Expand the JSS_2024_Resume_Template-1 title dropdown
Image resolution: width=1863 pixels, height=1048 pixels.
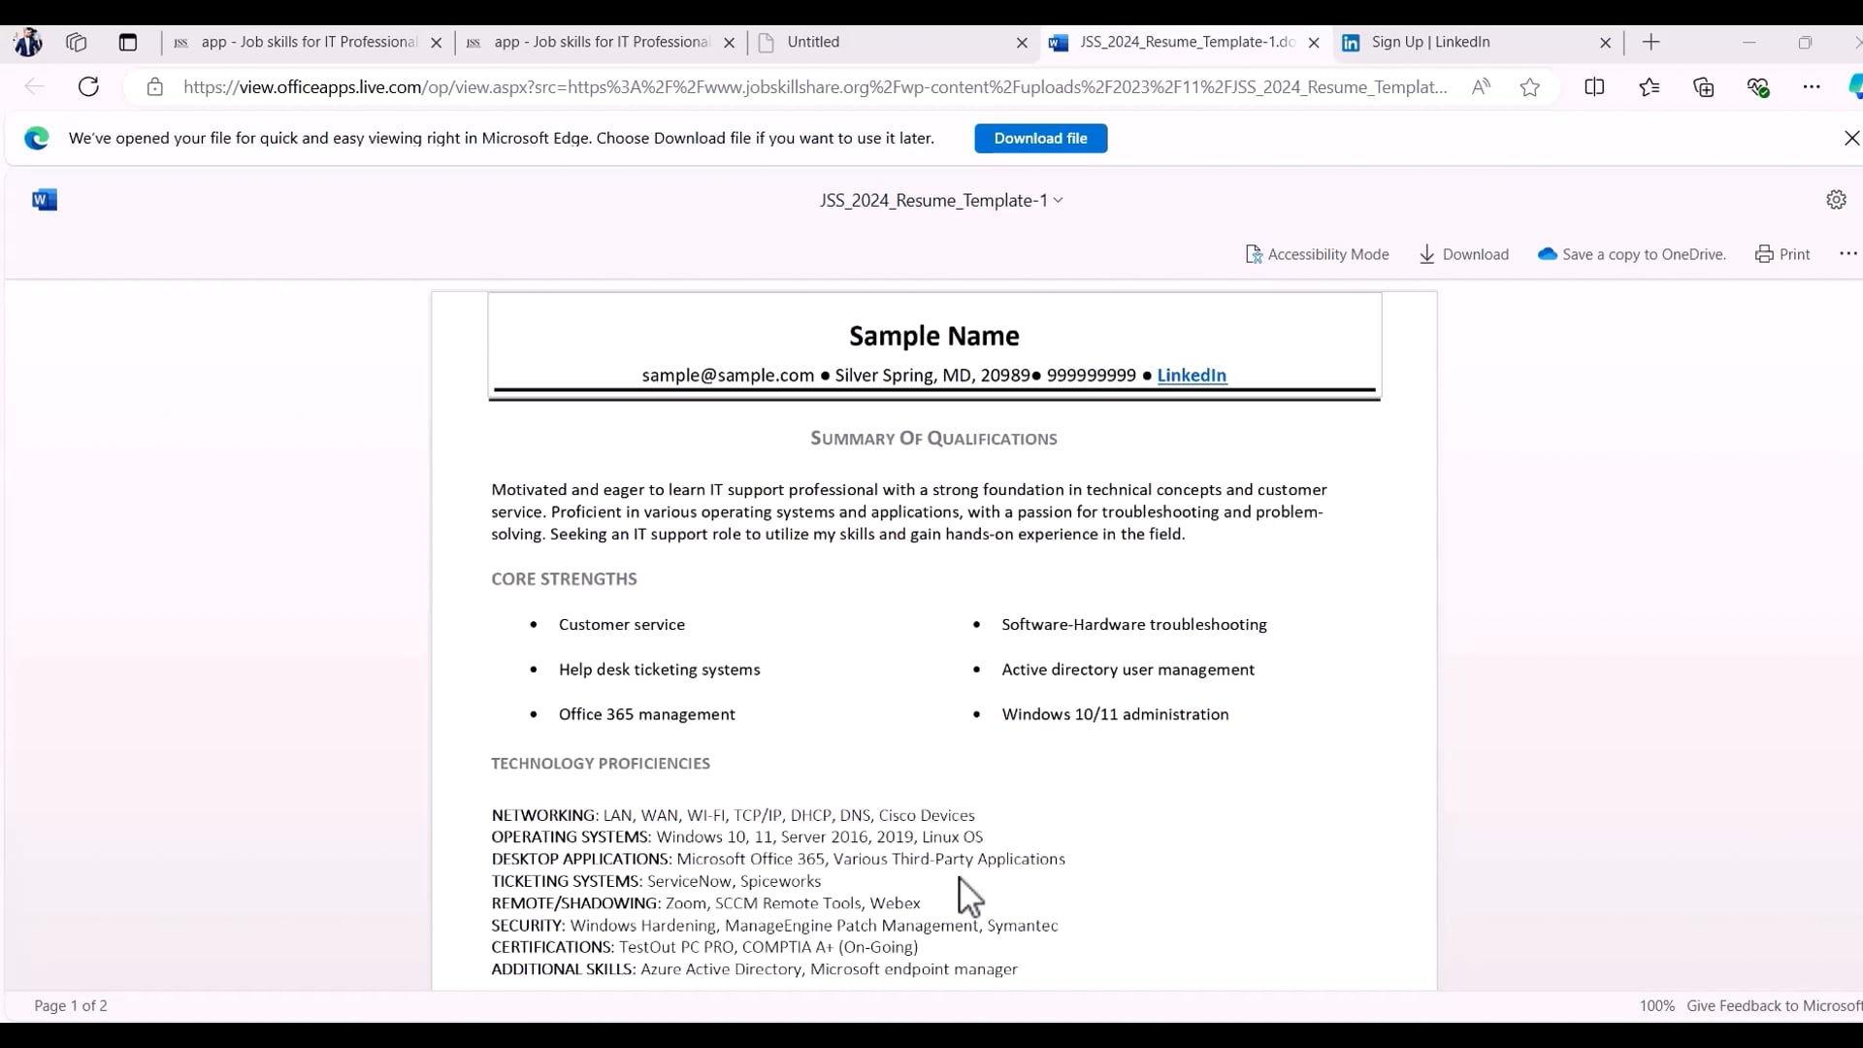(941, 200)
